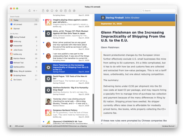Open the Brian Lehrer podcast article
The image size is (185, 138).
click(66, 46)
